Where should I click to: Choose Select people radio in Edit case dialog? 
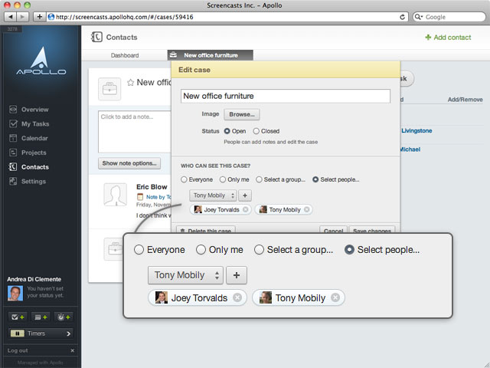(x=315, y=179)
